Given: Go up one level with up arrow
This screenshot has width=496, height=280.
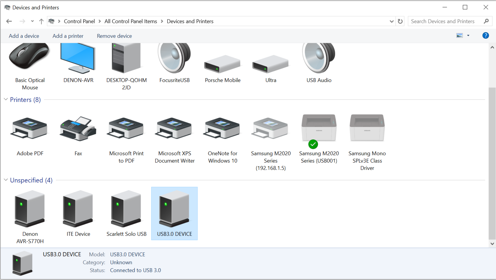Looking at the screenshot, I should (41, 21).
